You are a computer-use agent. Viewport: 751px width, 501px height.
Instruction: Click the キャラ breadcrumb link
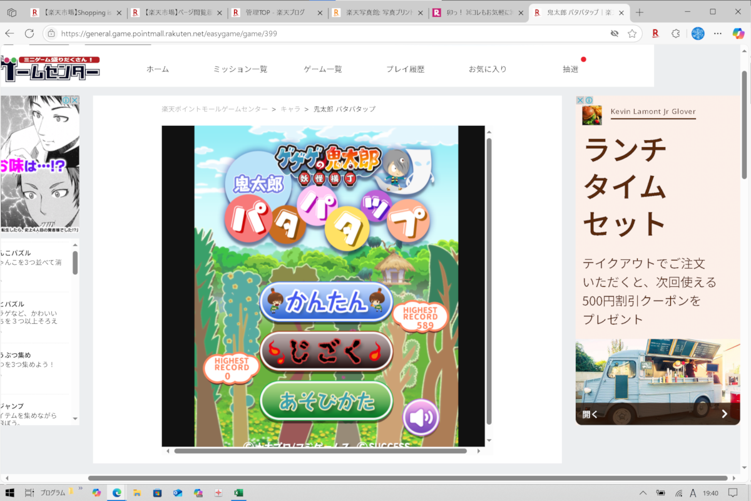[x=290, y=109]
